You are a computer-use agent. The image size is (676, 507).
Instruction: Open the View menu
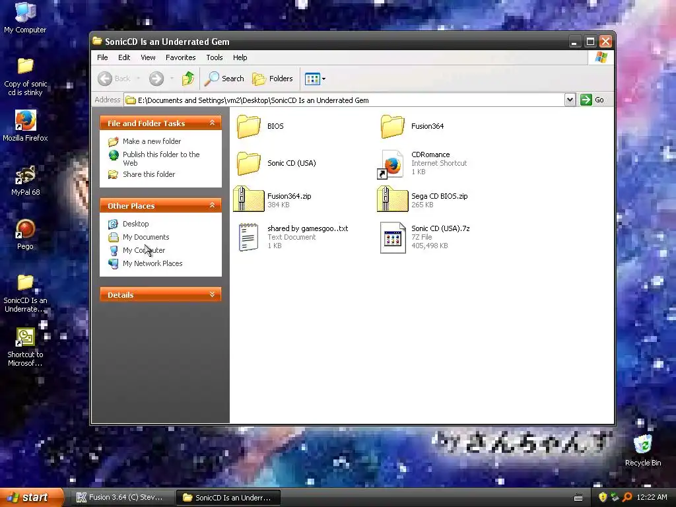(x=148, y=57)
